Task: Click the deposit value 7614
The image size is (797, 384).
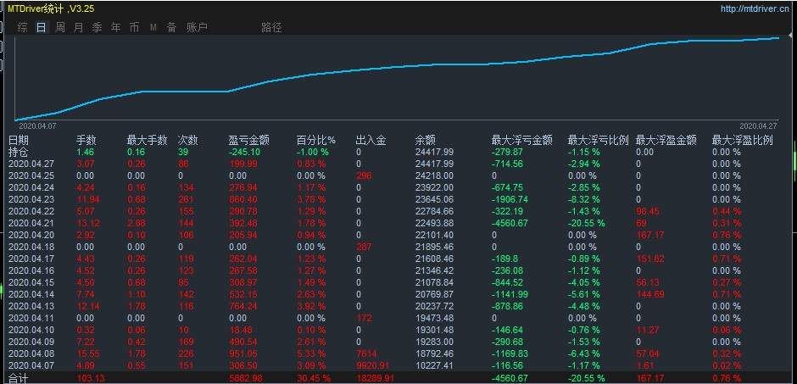Action: coord(366,353)
